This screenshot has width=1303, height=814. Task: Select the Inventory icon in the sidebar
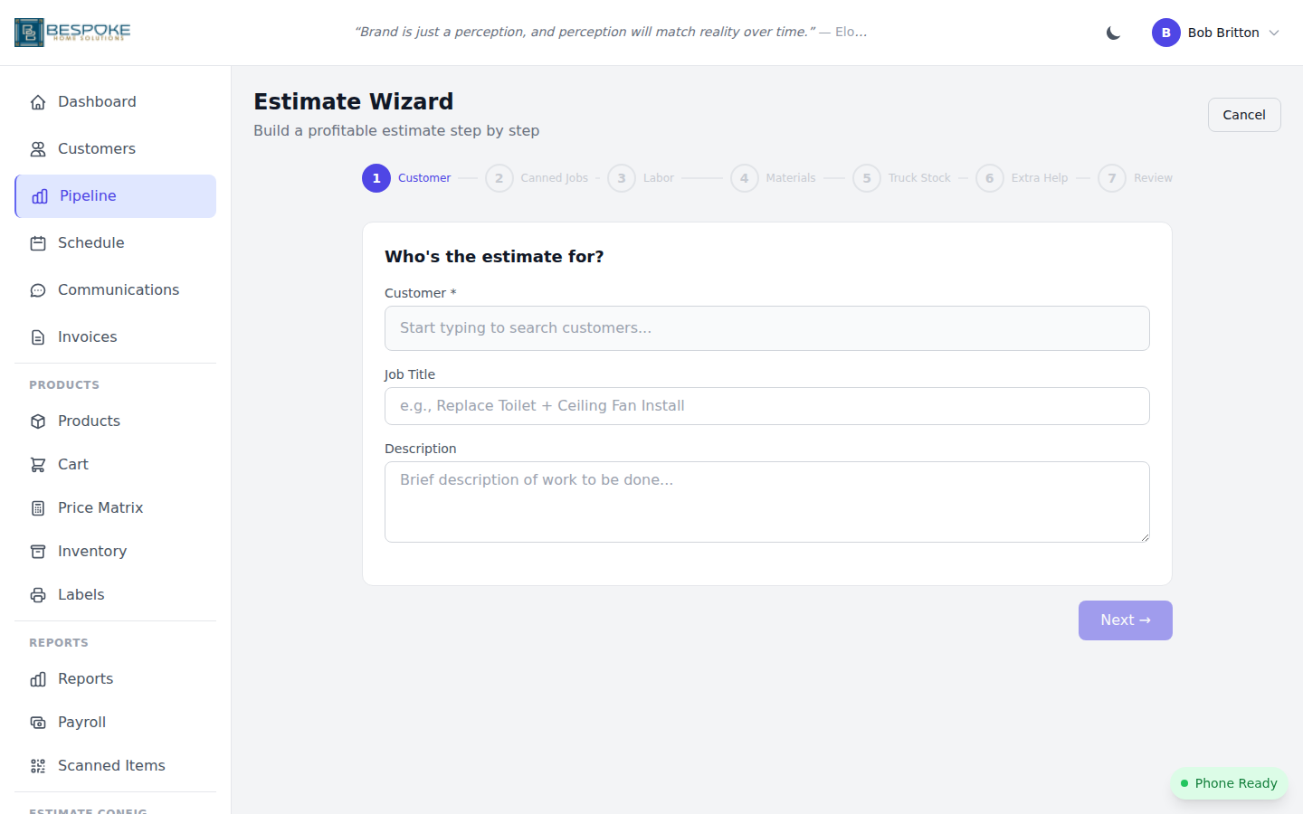pyautogui.click(x=37, y=551)
